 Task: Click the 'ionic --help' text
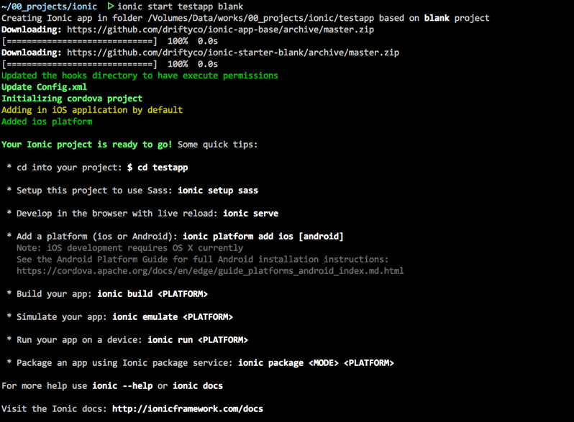pos(122,386)
